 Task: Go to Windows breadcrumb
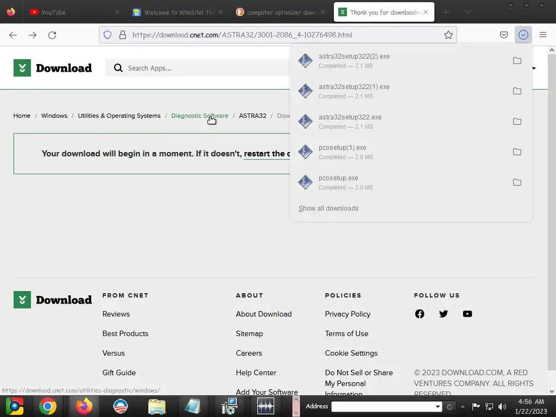tap(54, 116)
